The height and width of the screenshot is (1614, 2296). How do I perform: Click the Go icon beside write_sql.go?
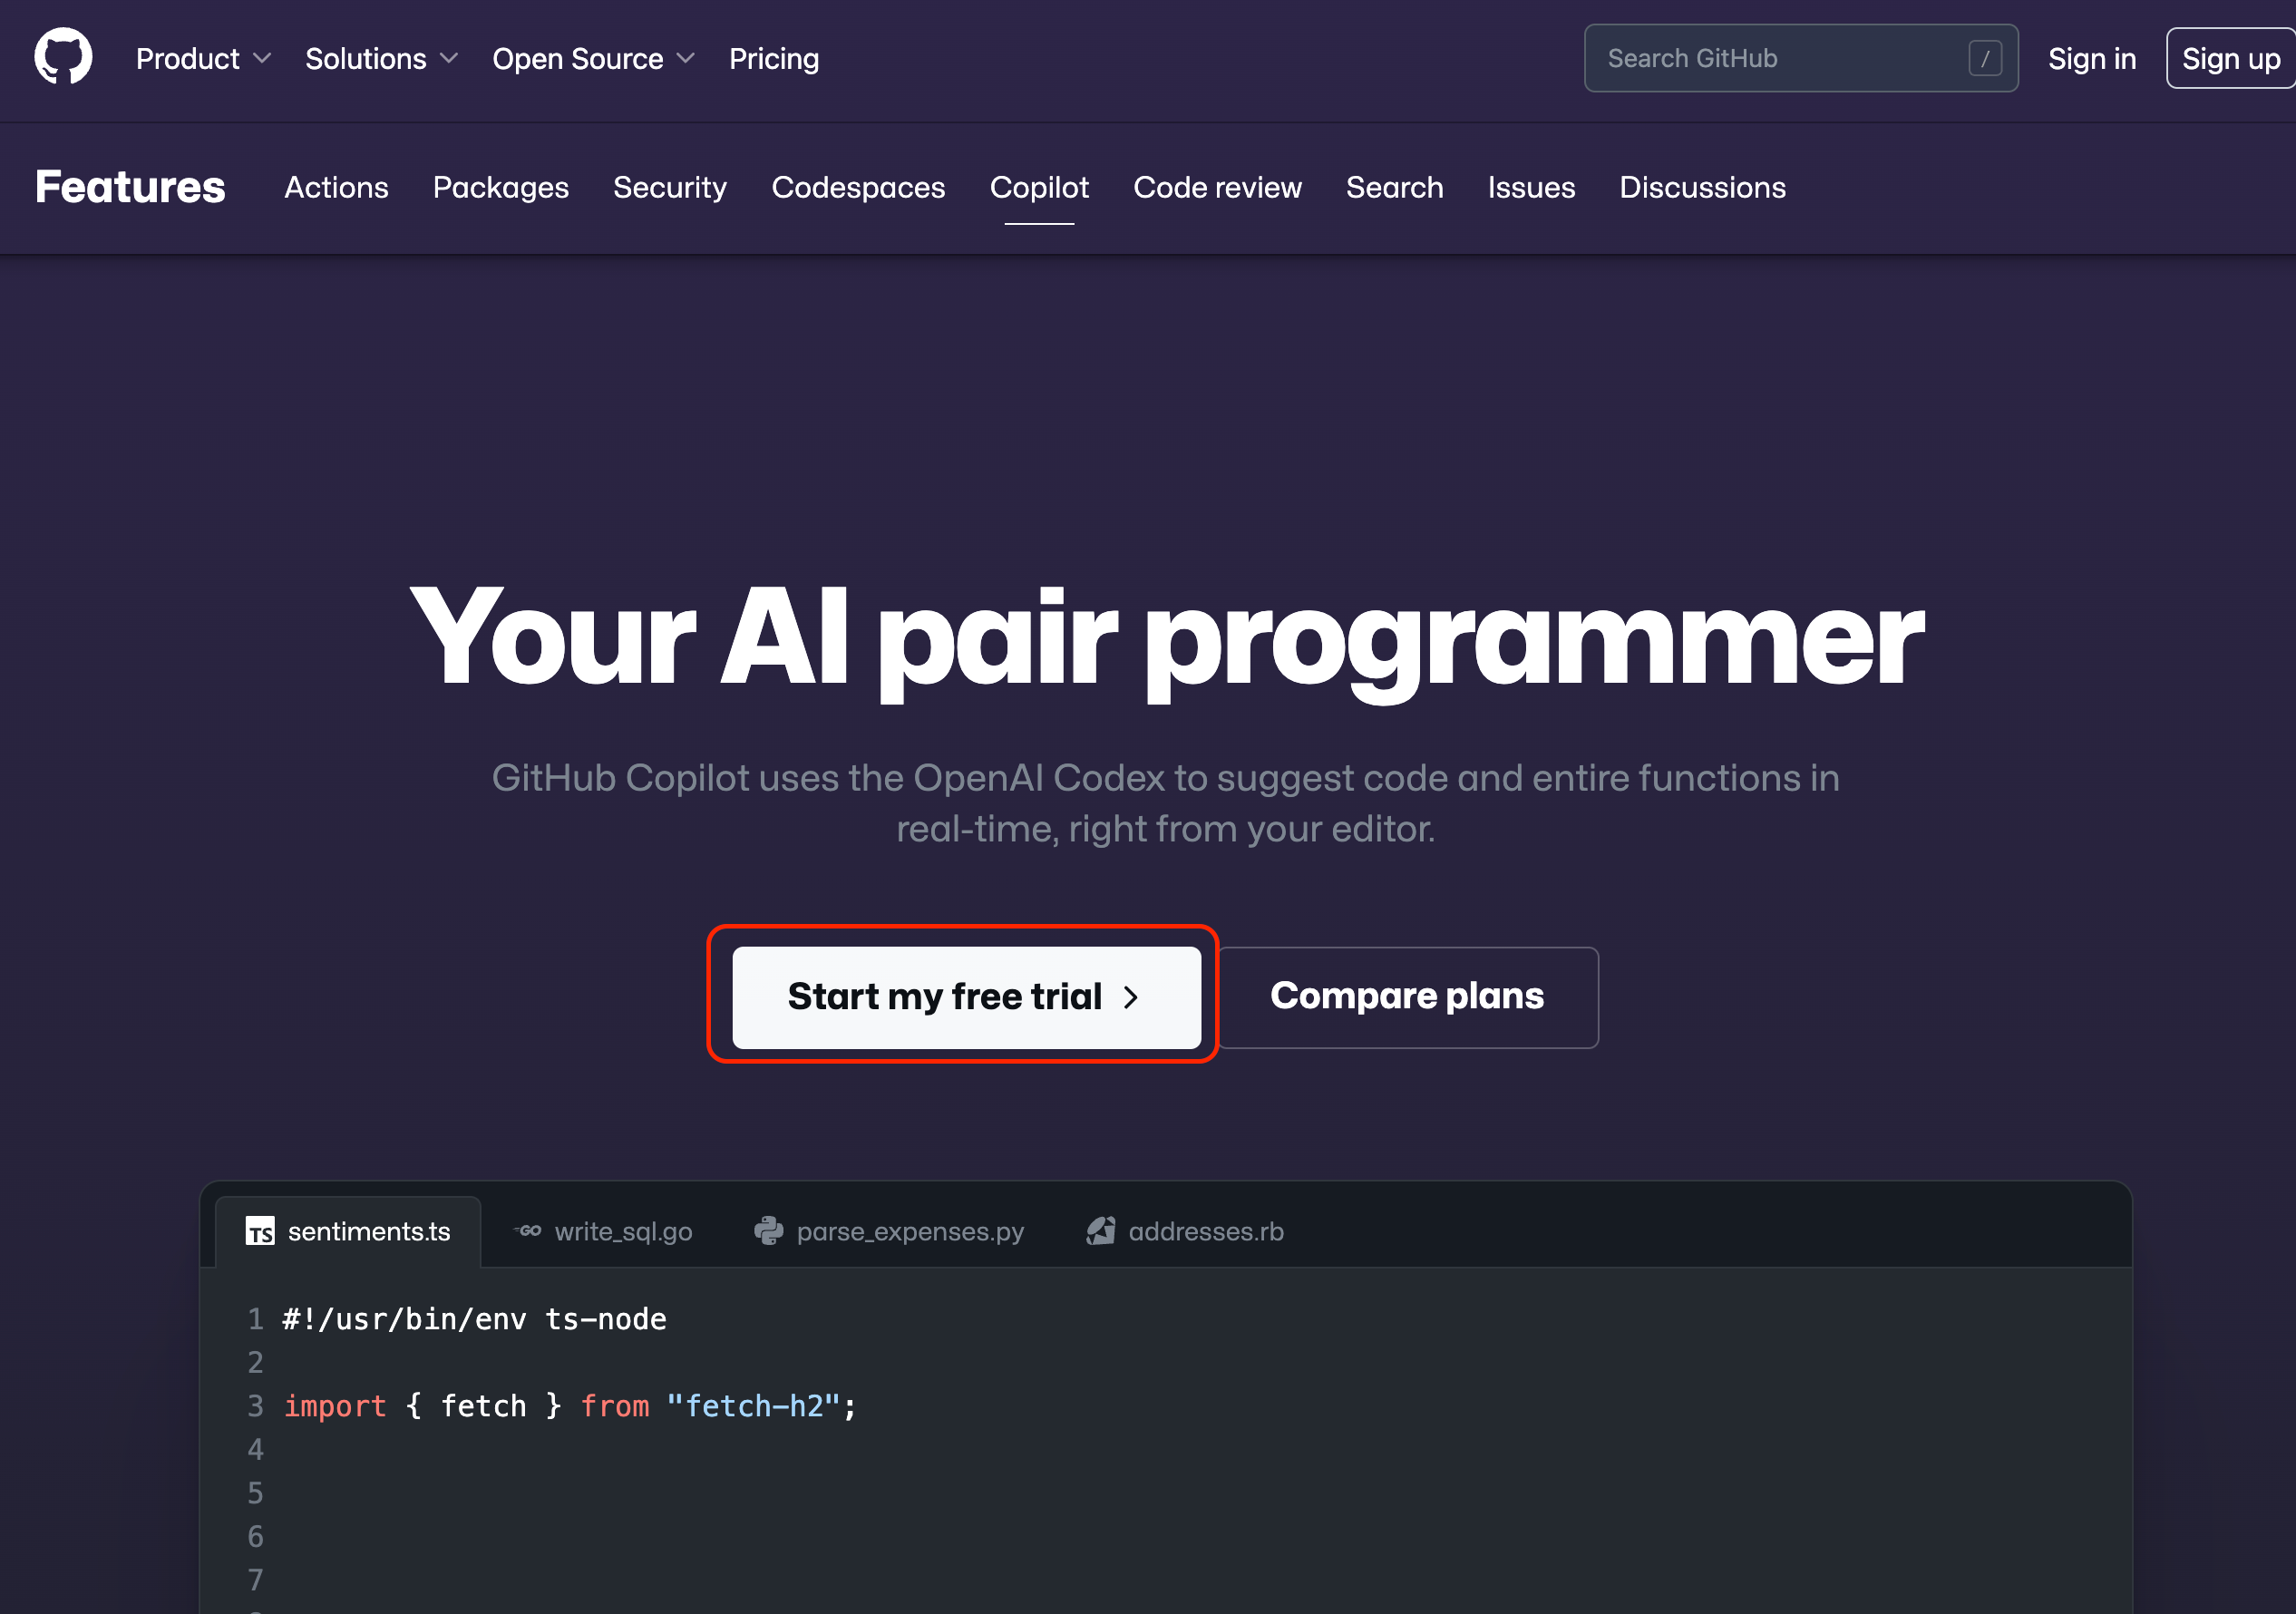528,1231
